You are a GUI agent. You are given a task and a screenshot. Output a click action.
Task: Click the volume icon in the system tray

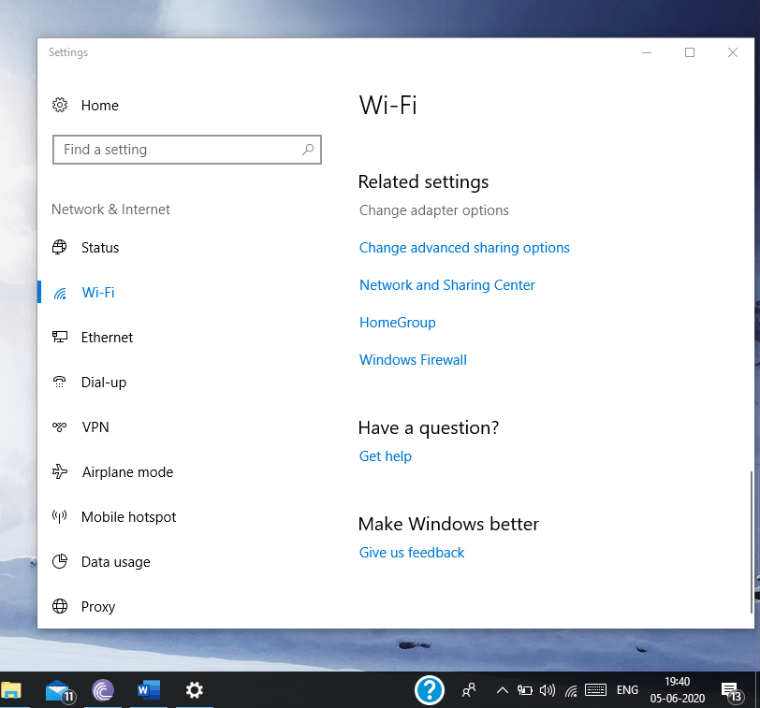pos(548,690)
